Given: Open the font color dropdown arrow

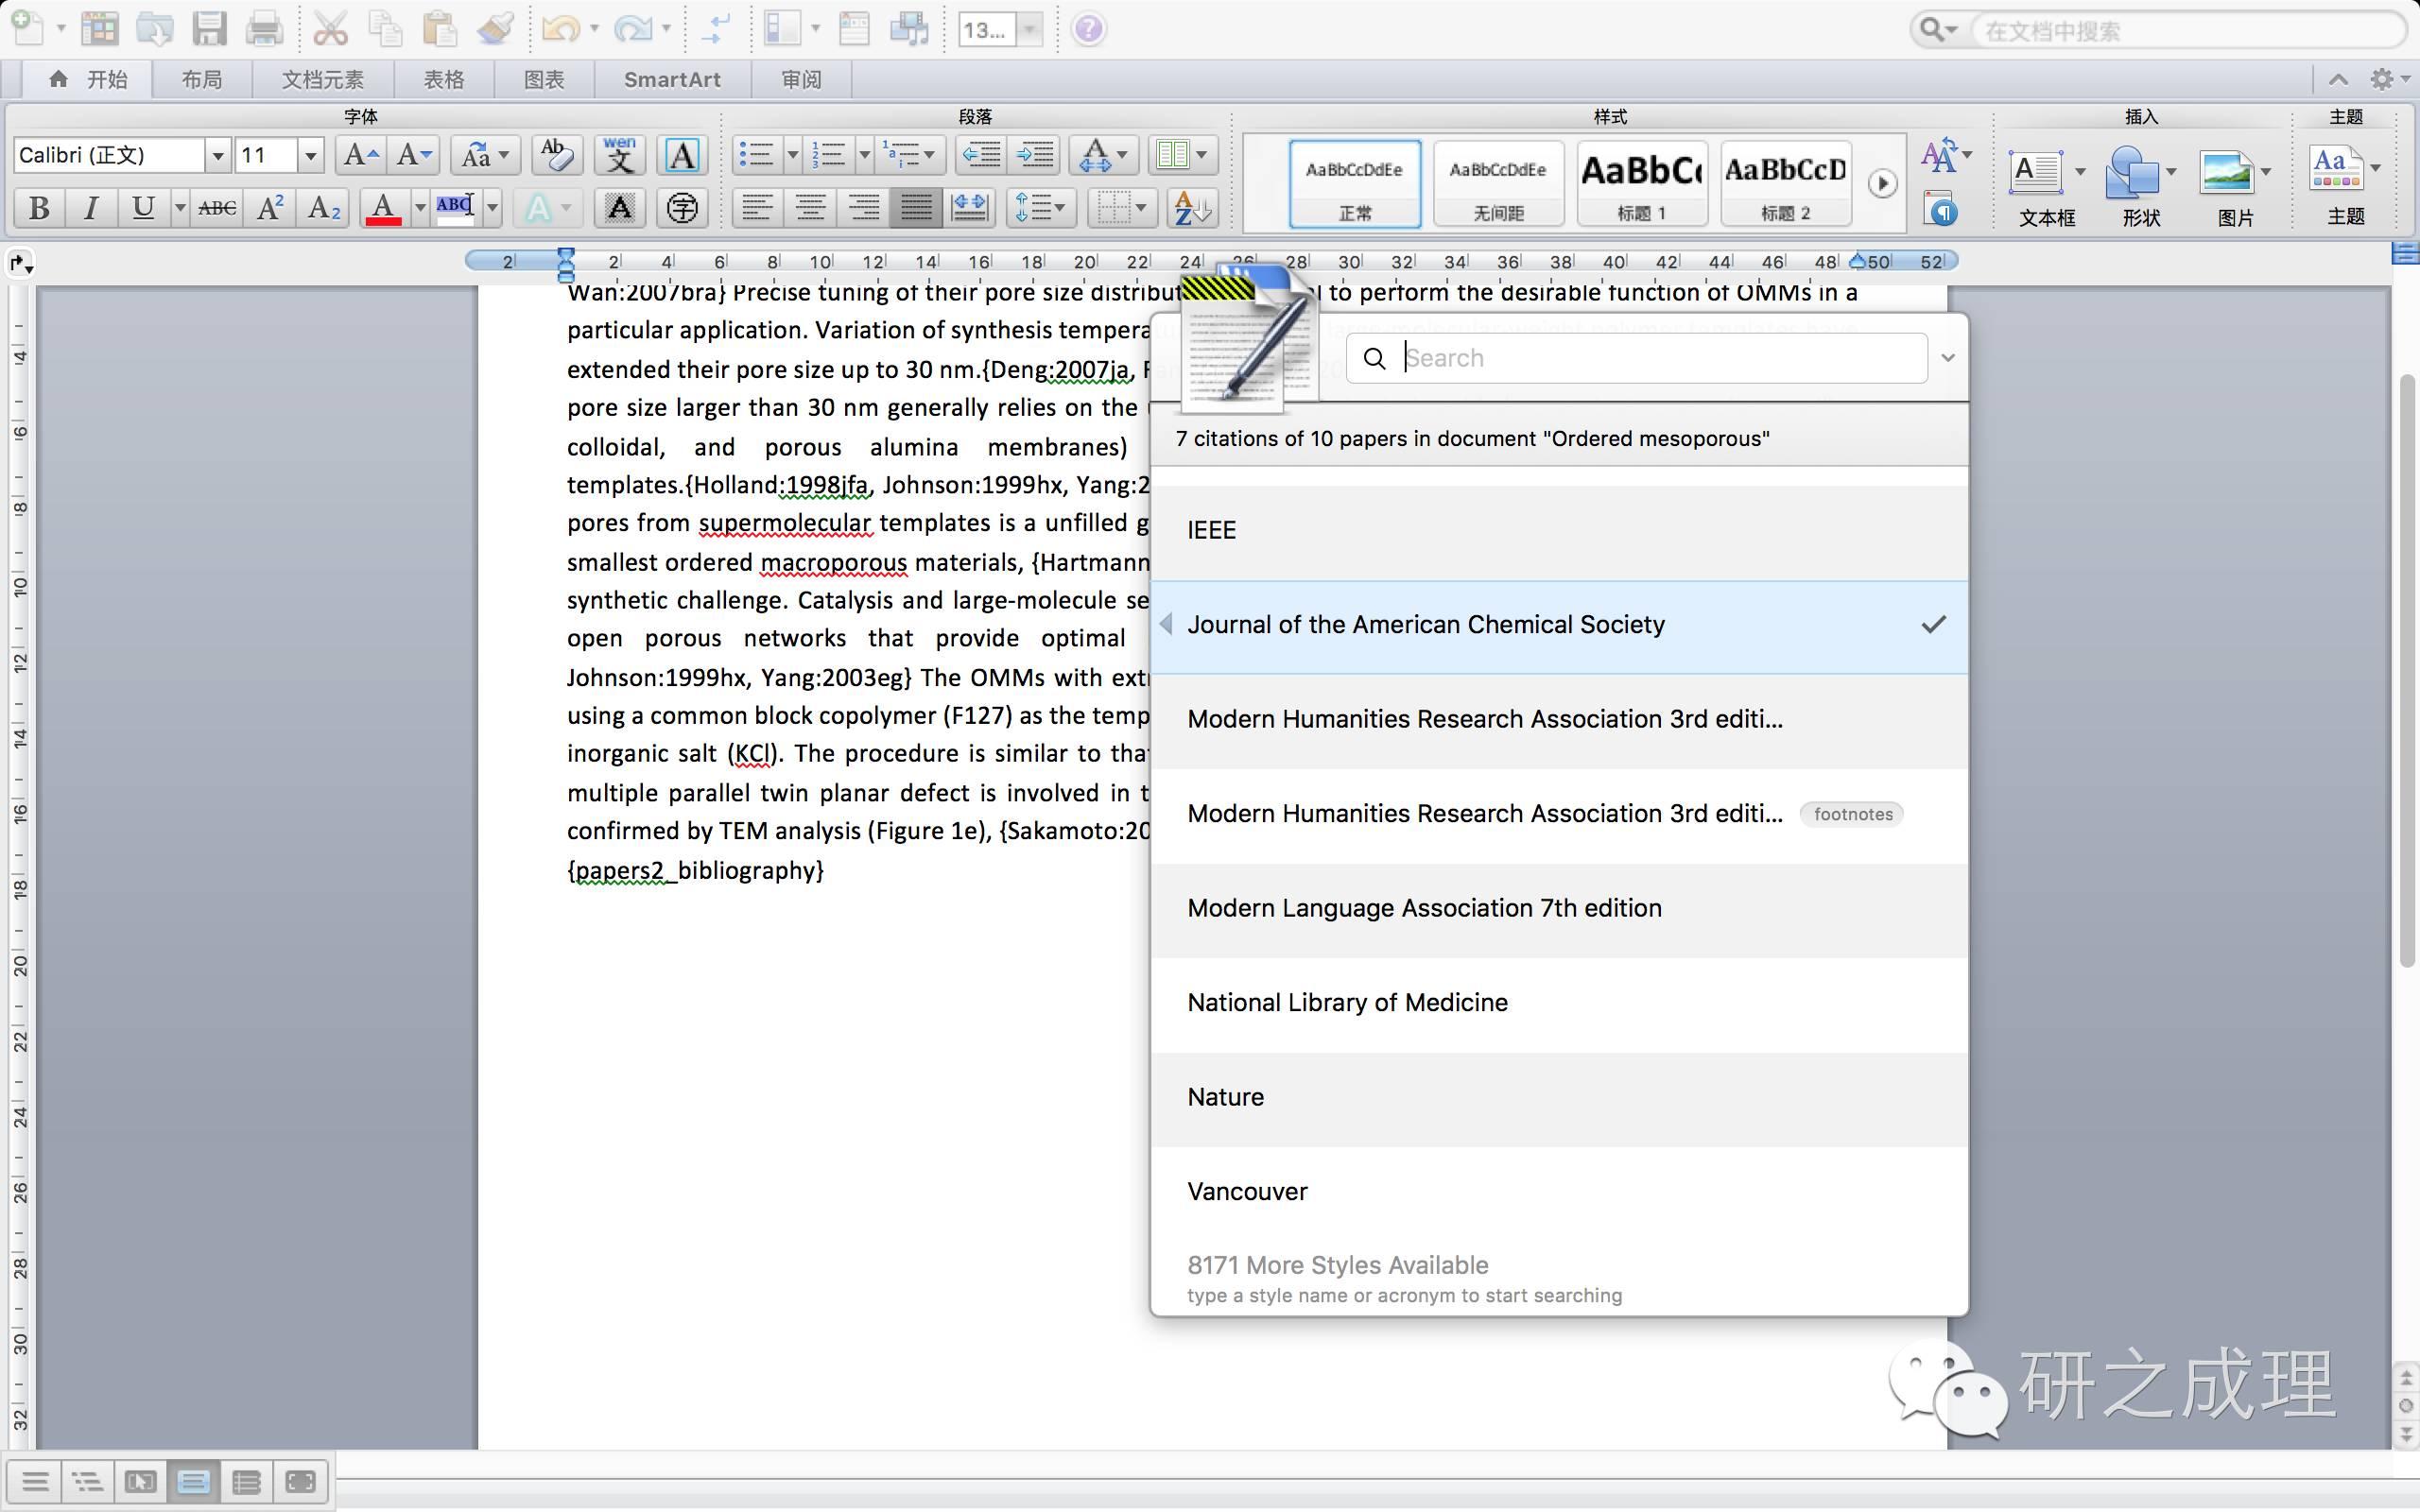Looking at the screenshot, I should 420,208.
